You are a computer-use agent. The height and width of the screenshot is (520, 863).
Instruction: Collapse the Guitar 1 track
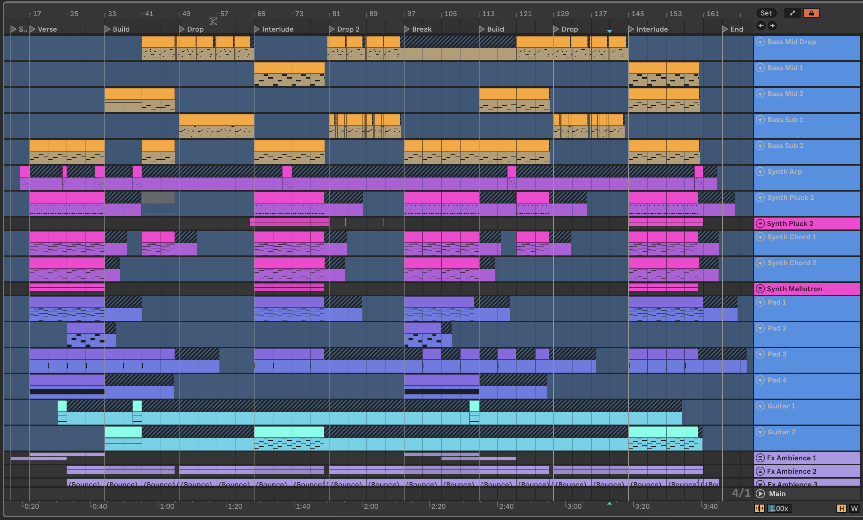(760, 406)
